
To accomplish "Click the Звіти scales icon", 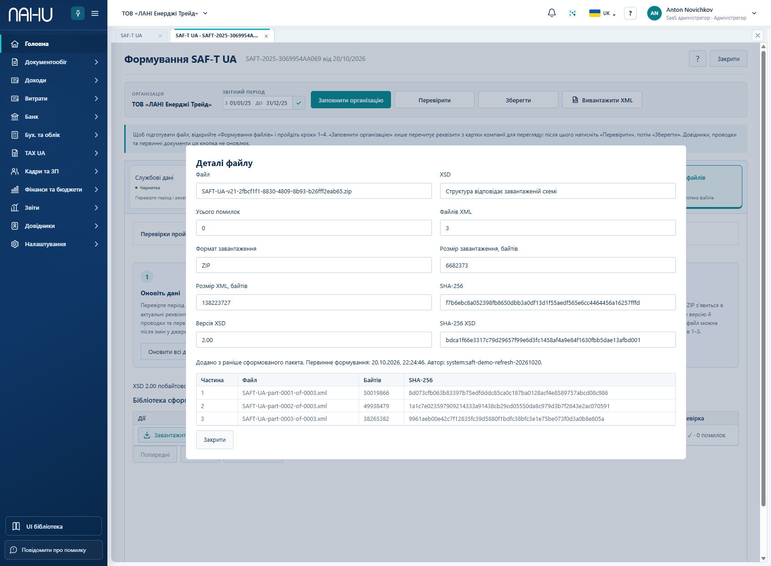I will [15, 207].
